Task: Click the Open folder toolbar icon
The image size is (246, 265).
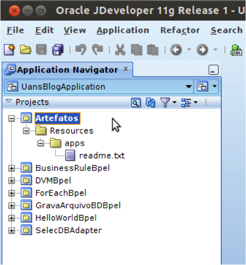Action: [25, 50]
